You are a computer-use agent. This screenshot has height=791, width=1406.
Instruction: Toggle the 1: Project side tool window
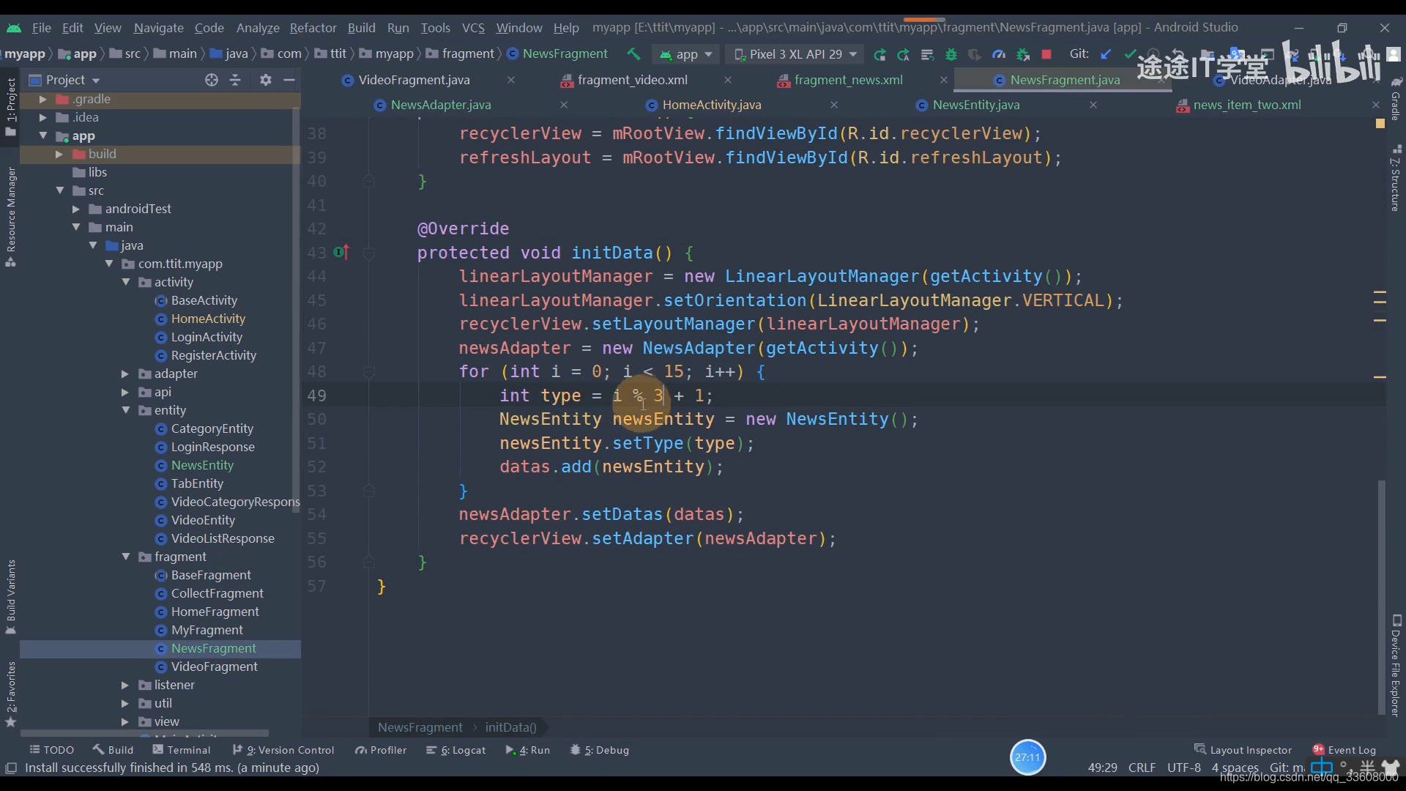(x=10, y=107)
